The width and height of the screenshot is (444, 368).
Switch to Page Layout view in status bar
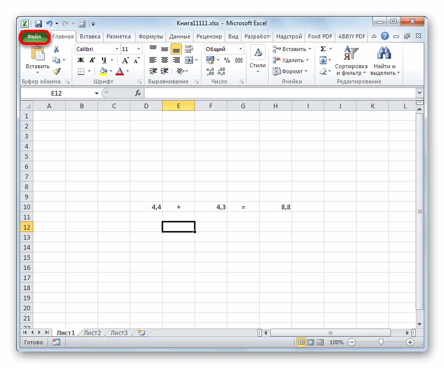[x=311, y=342]
